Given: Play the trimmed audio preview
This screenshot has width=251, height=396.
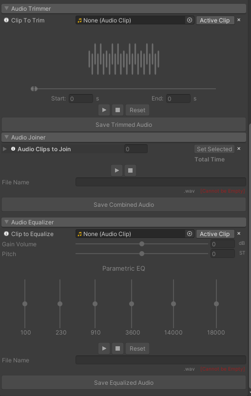Looking at the screenshot, I should pos(104,110).
